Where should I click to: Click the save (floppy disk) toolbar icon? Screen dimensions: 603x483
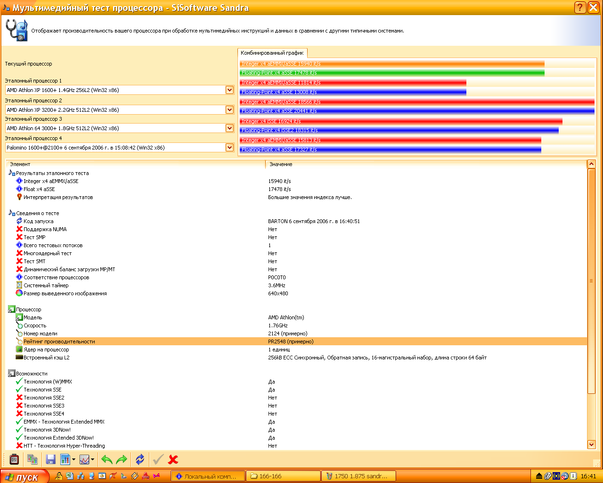point(51,459)
